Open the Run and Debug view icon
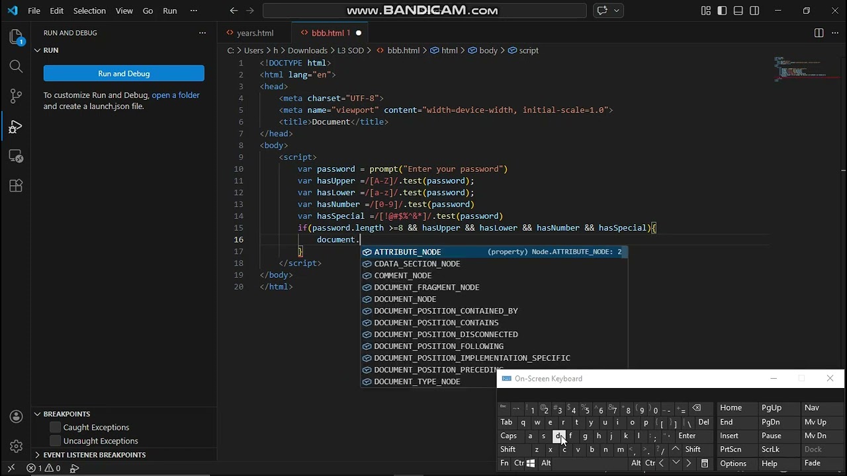Image resolution: width=847 pixels, height=476 pixels. (x=16, y=126)
